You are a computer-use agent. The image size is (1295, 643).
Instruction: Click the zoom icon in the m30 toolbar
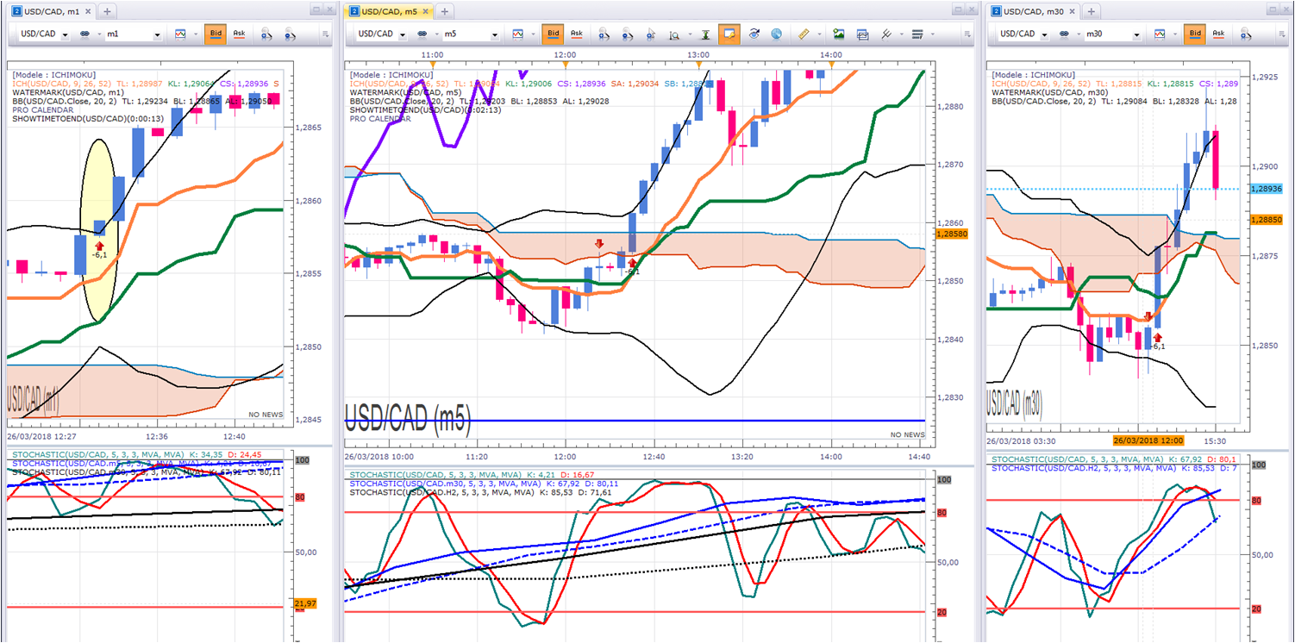1245,34
